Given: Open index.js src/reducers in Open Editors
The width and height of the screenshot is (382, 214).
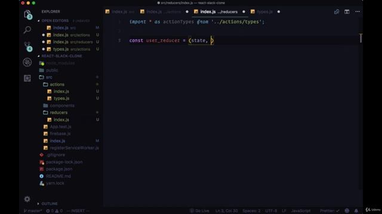Looking at the screenshot, I should (73, 42).
